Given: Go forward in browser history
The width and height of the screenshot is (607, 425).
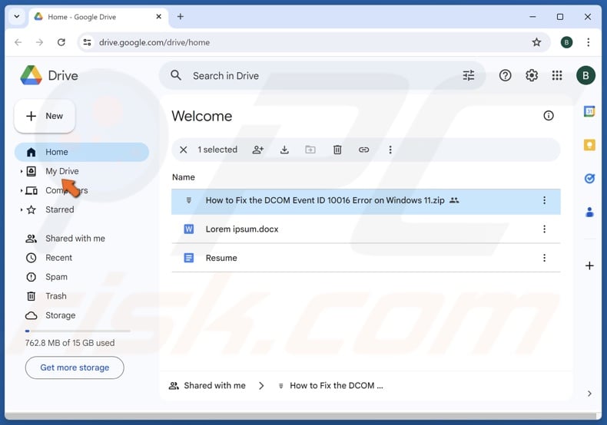Looking at the screenshot, I should [x=39, y=42].
